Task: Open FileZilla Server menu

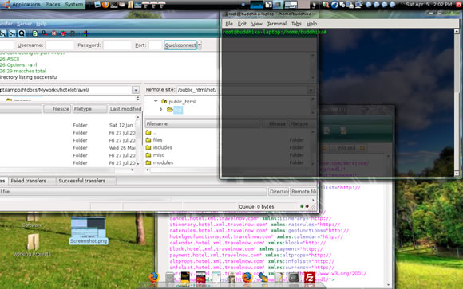Action: (25, 24)
